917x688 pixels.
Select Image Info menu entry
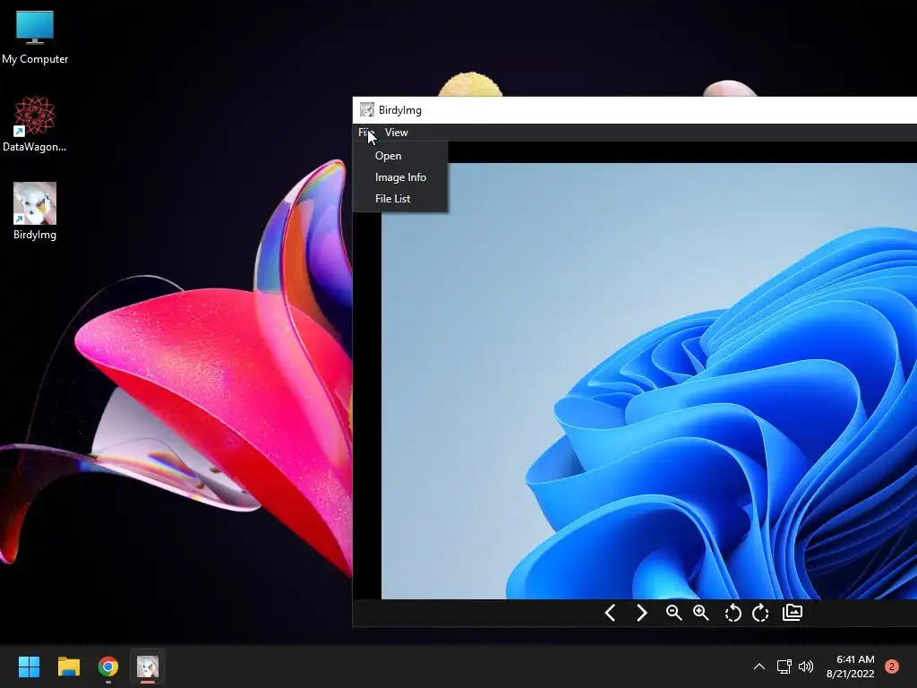[x=400, y=177]
